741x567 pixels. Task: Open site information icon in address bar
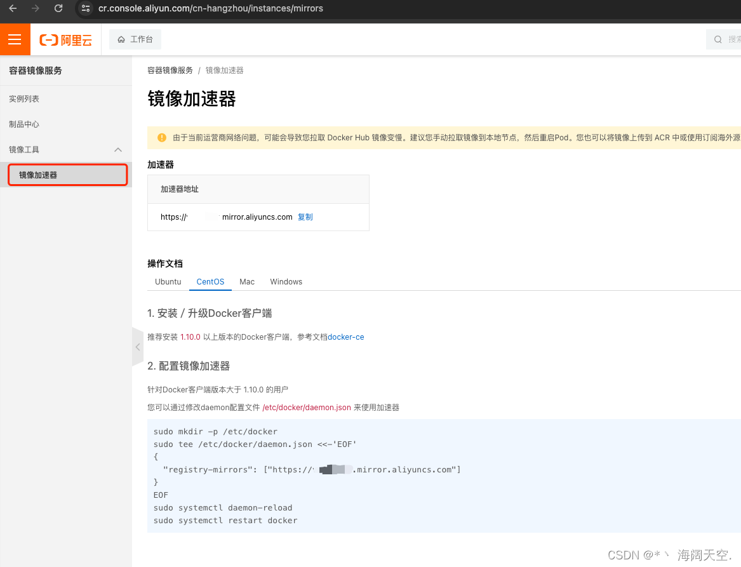(86, 8)
